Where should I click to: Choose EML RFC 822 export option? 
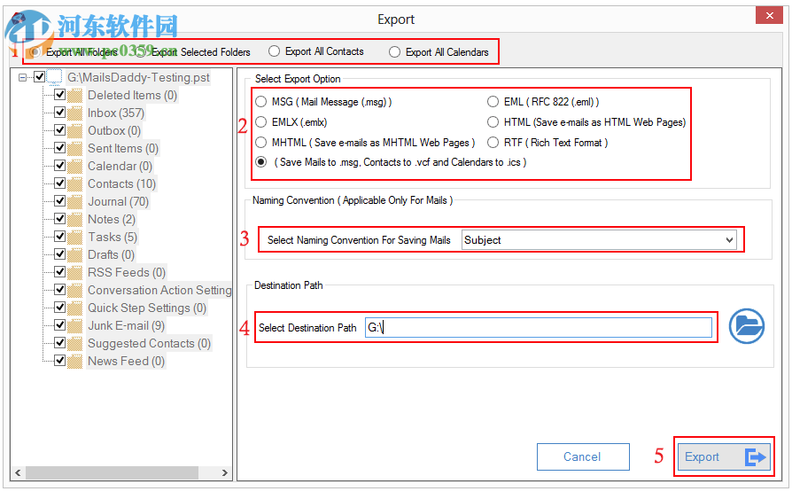(x=493, y=102)
